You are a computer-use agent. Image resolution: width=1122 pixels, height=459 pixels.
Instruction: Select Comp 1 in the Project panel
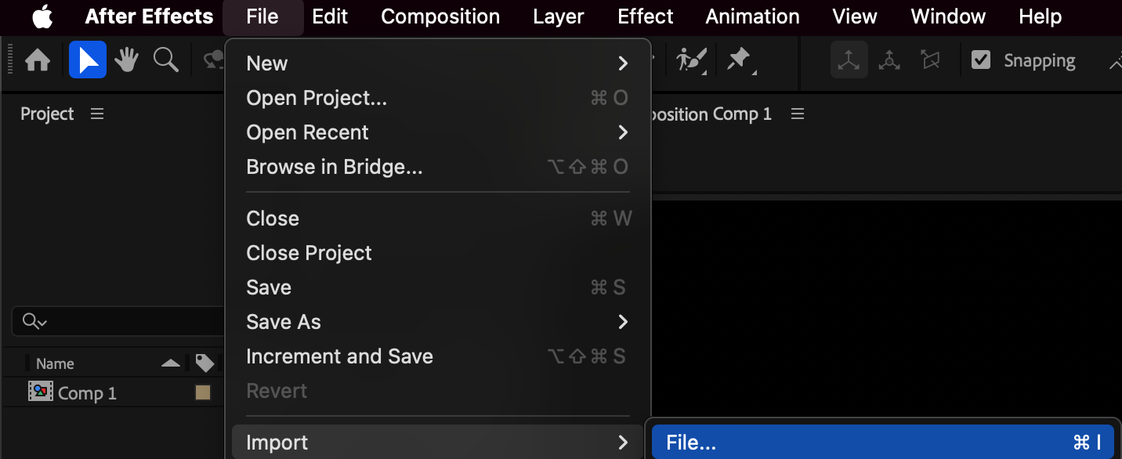point(87,393)
